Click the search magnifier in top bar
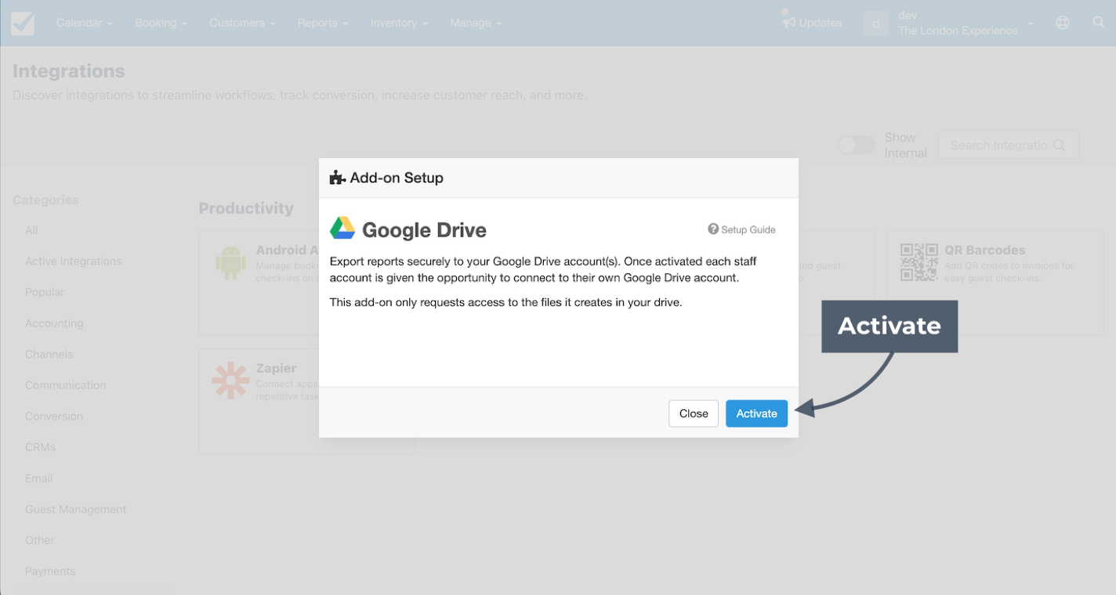This screenshot has height=595, width=1116. tap(1099, 23)
